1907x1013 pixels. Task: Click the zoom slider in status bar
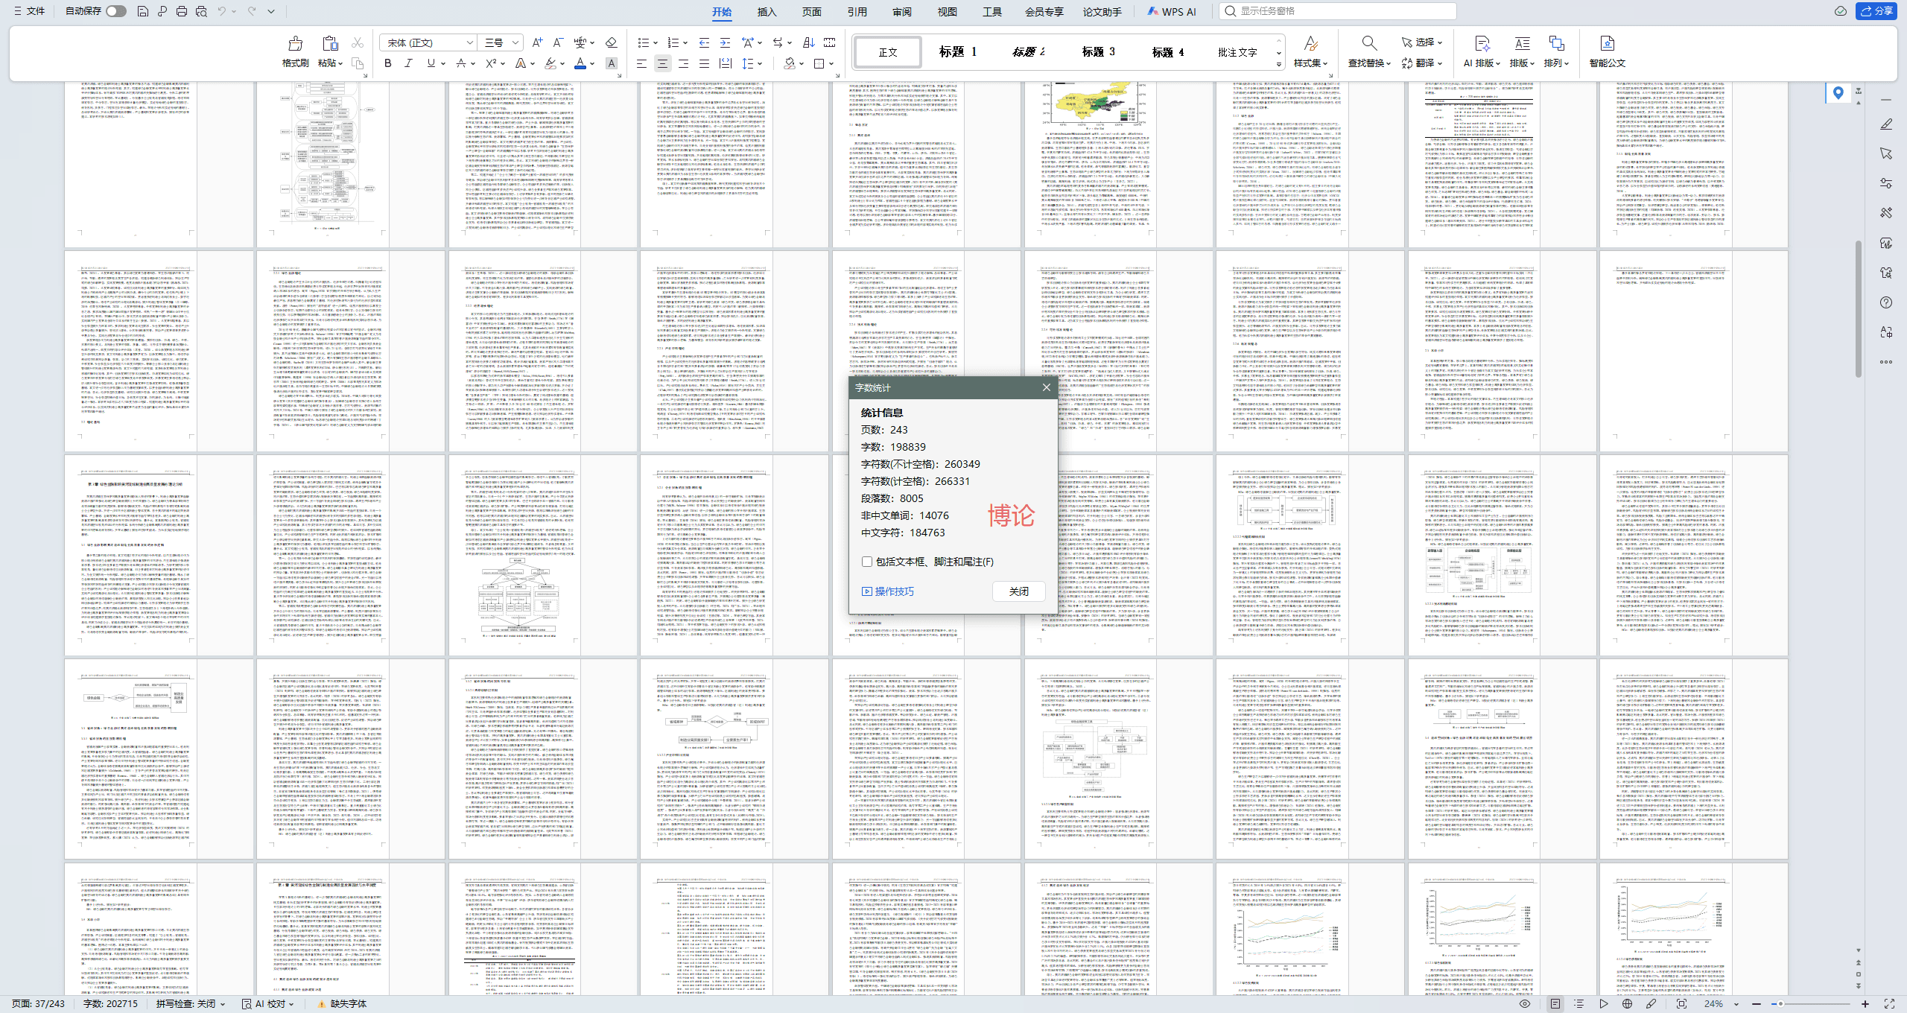pyautogui.click(x=1811, y=1004)
